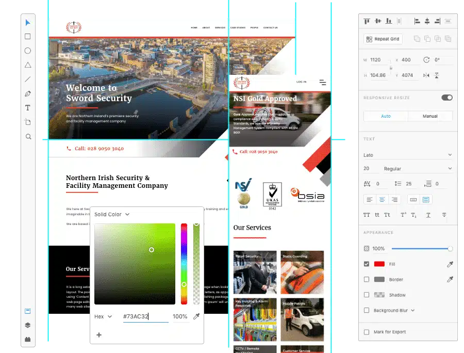The image size is (464, 353).
Task: Uncheck the Fill checkbox
Action: pos(367,264)
